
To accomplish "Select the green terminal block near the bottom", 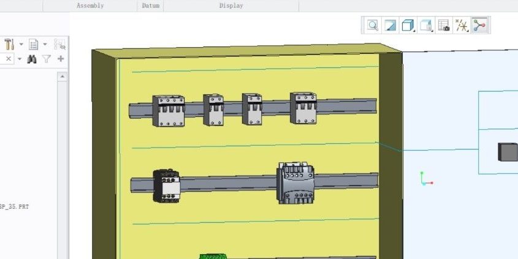I will [x=213, y=257].
